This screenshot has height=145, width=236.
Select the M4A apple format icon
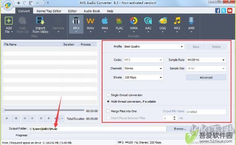point(105,21)
